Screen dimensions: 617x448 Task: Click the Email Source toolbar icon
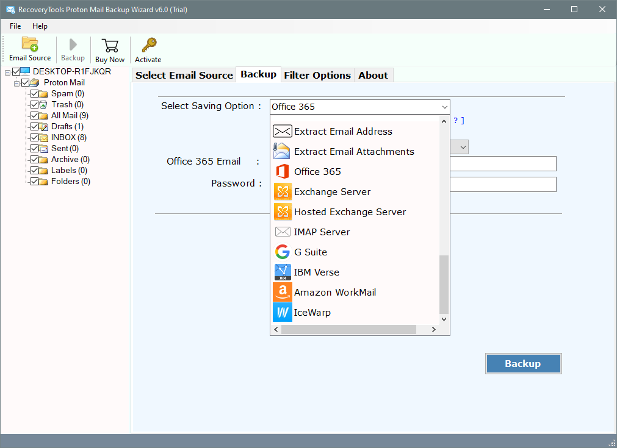(x=30, y=45)
